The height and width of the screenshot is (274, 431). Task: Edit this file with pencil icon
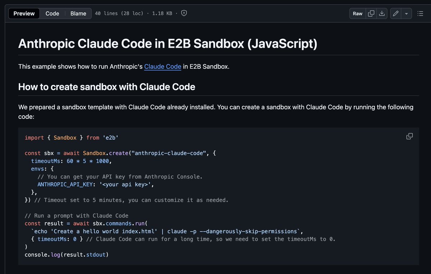pos(396,13)
